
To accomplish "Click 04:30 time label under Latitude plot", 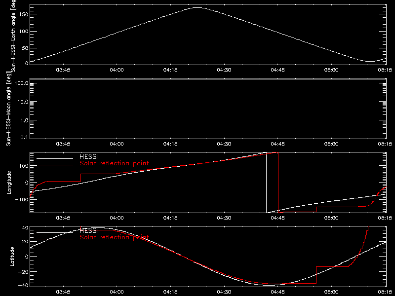I will point(224,292).
